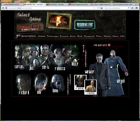Open the Soluce menu item
The width and height of the screenshot is (140, 121).
(x=115, y=36)
